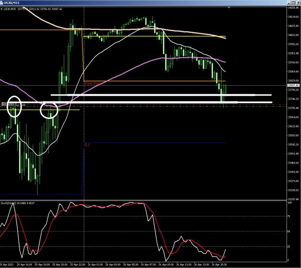Click the highlighted current price 33807.42 label
Image resolution: width=301 pixels, height=268 pixels.
pyautogui.click(x=293, y=85)
